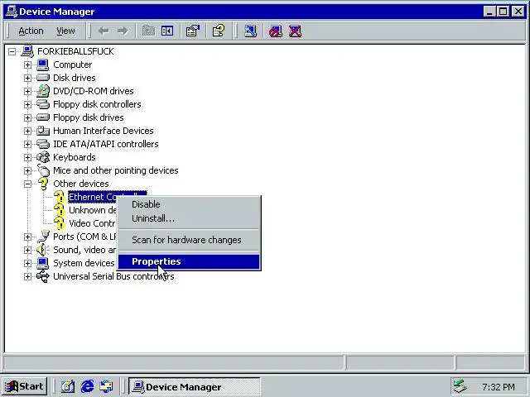Expand IDE ATA/ATAPI controllers
530x397 pixels.
click(x=27, y=144)
